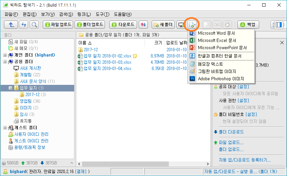Select file 업무 일지 2018-01-03.xlsx
Image resolution: width=287 pixels, height=176 pixels.
[105, 62]
